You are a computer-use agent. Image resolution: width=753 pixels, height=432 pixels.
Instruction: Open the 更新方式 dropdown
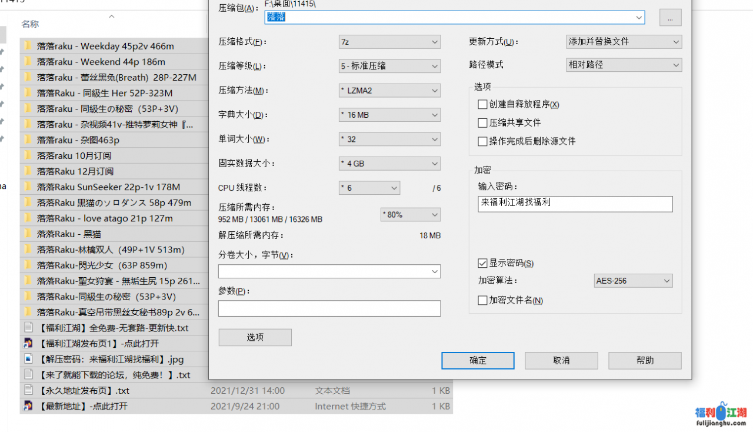[623, 42]
